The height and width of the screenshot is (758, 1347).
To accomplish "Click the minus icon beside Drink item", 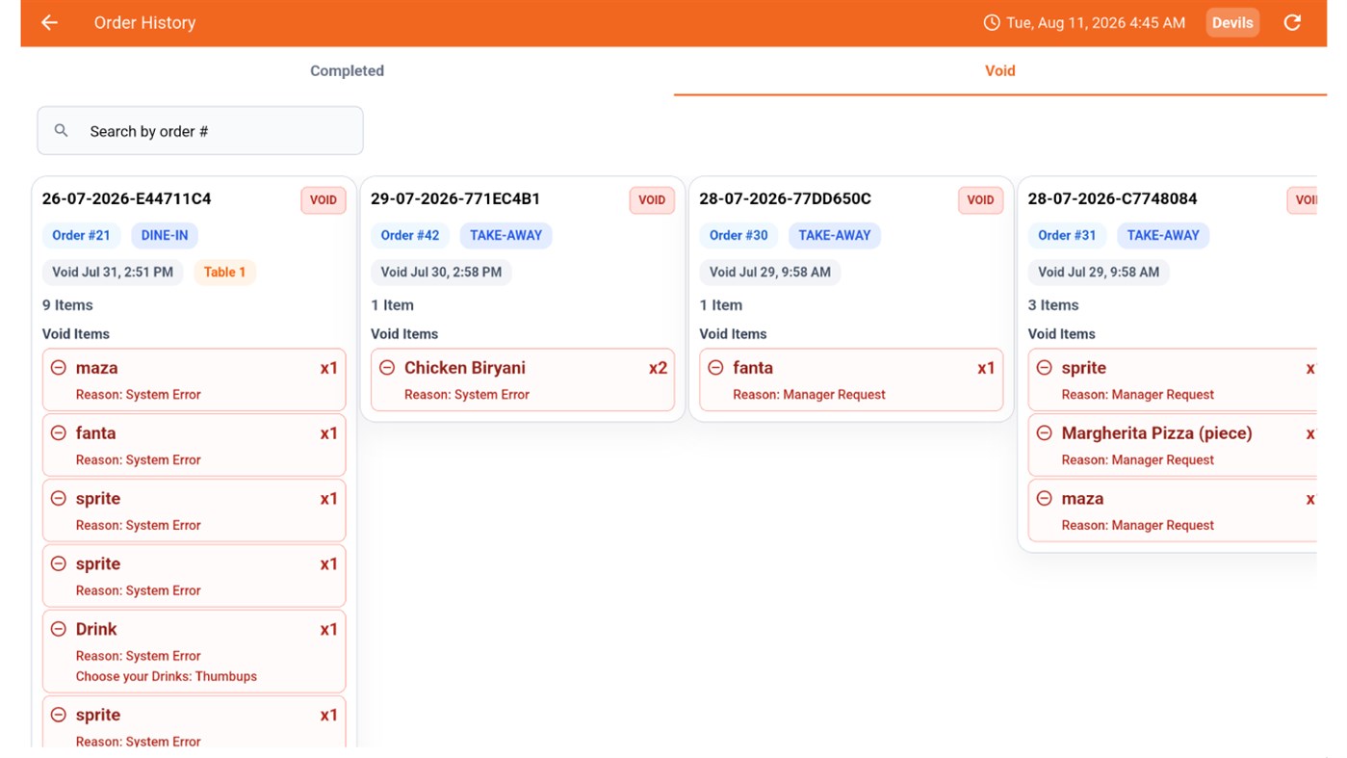I will (59, 629).
